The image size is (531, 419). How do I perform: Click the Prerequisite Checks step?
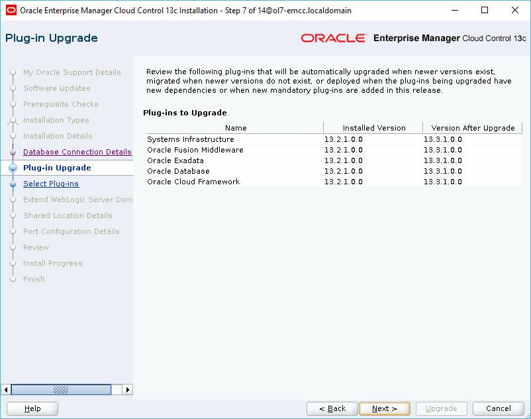click(x=61, y=104)
